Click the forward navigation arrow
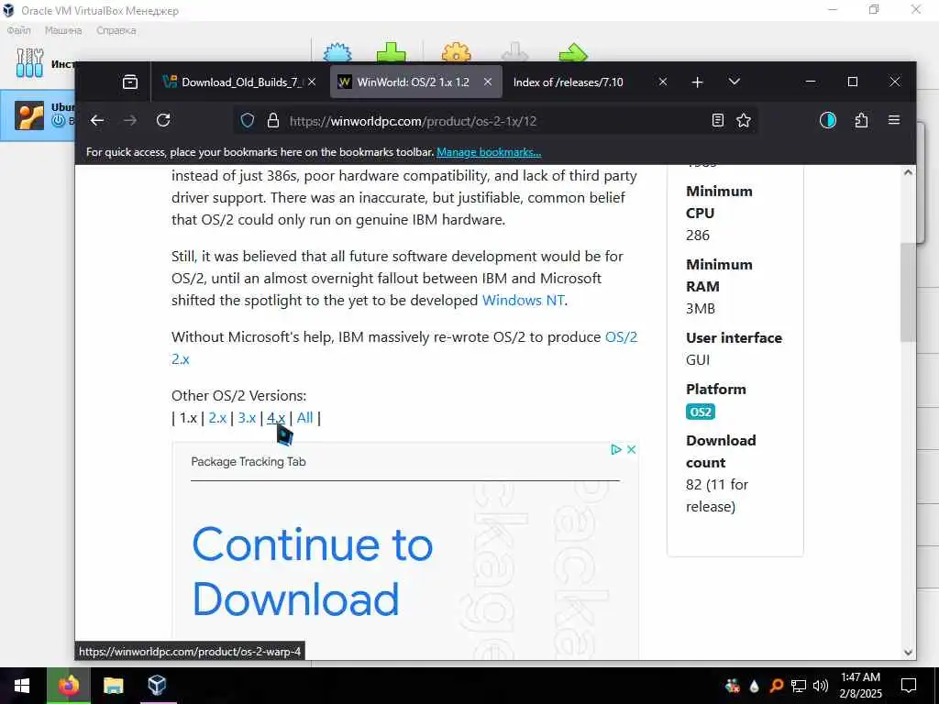The image size is (939, 704). [x=130, y=120]
